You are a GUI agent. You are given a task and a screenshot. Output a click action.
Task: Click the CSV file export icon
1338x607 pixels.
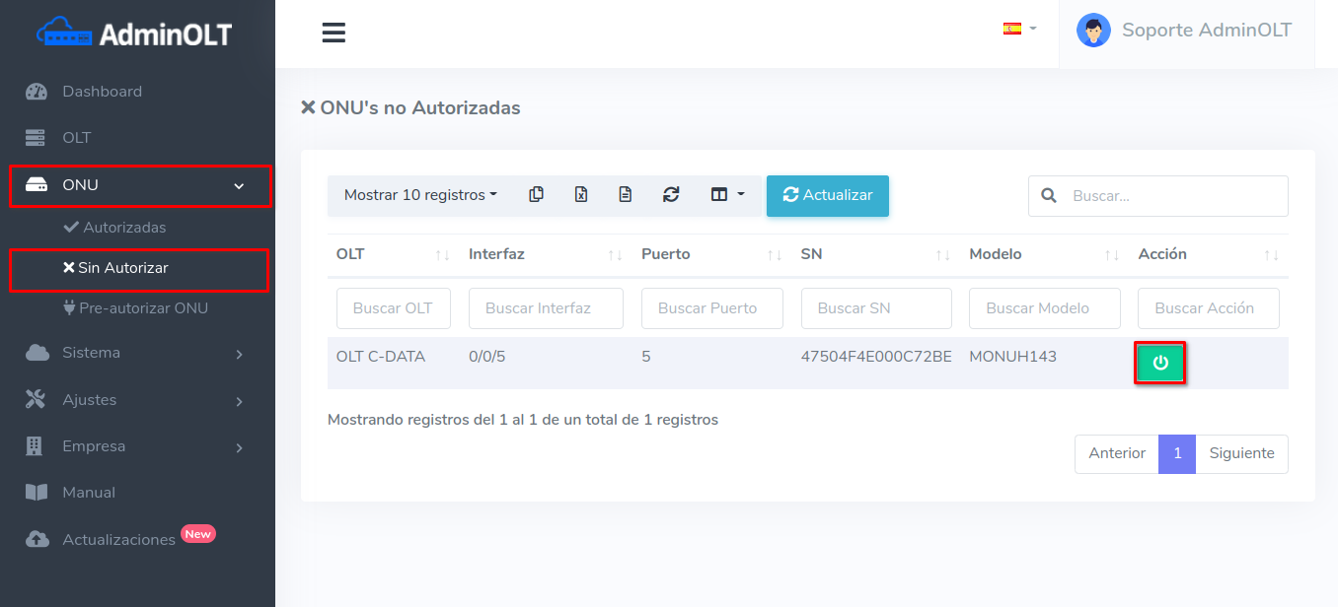click(x=625, y=195)
